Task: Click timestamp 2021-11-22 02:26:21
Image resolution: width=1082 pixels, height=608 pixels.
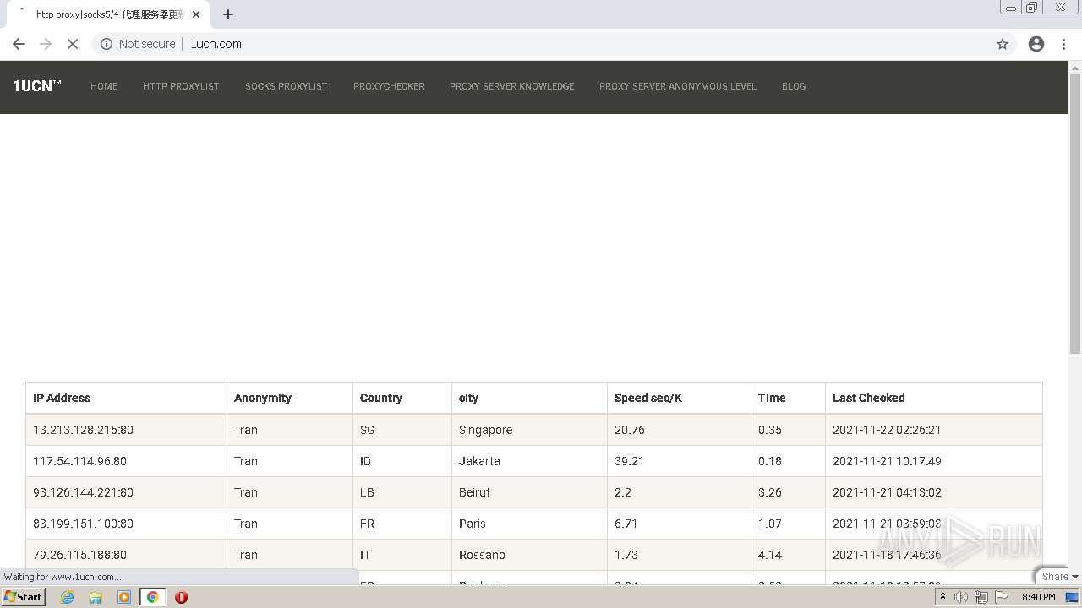Action: click(x=887, y=430)
